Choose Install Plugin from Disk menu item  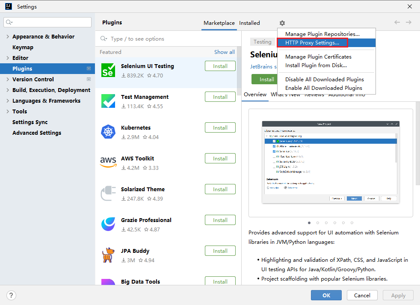pyautogui.click(x=326, y=65)
